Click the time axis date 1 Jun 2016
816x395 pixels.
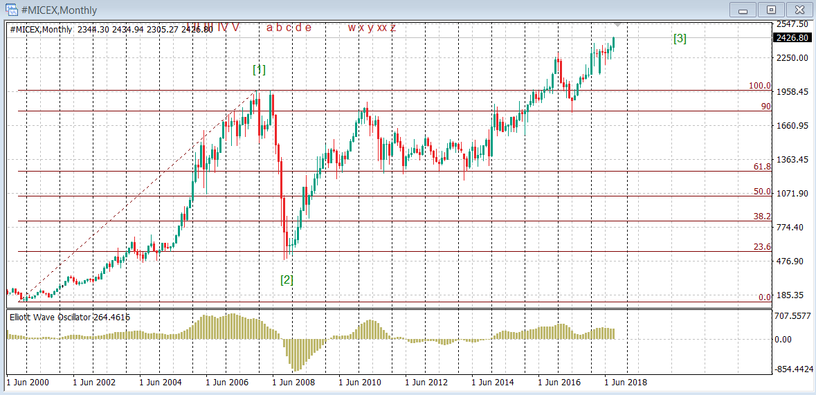(x=559, y=383)
